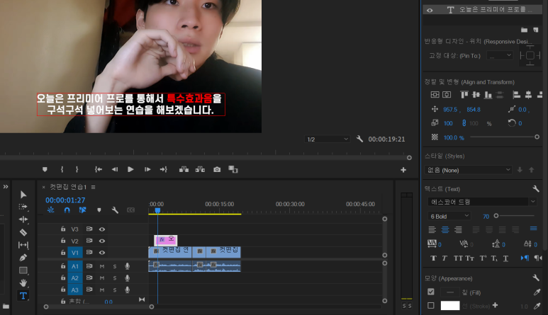Open Comparison View in Program monitor

pyautogui.click(x=233, y=170)
